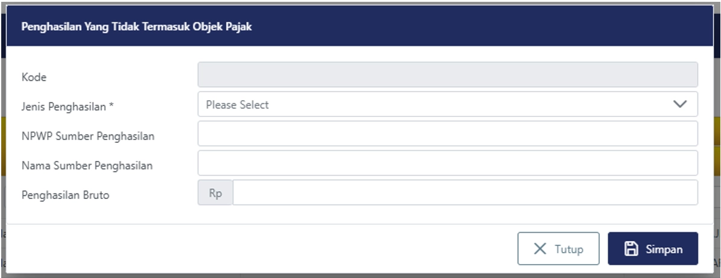
Task: Click the Kode field label
Action: coord(34,77)
